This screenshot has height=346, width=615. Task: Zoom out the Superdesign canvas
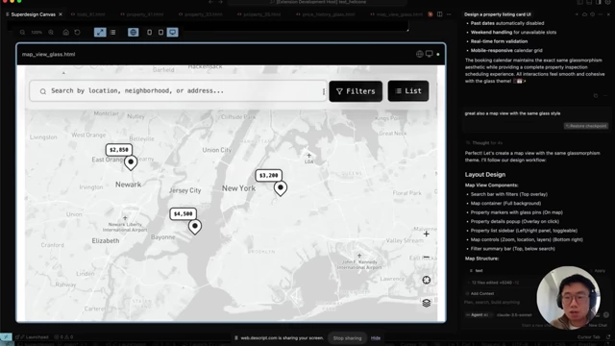(22, 32)
